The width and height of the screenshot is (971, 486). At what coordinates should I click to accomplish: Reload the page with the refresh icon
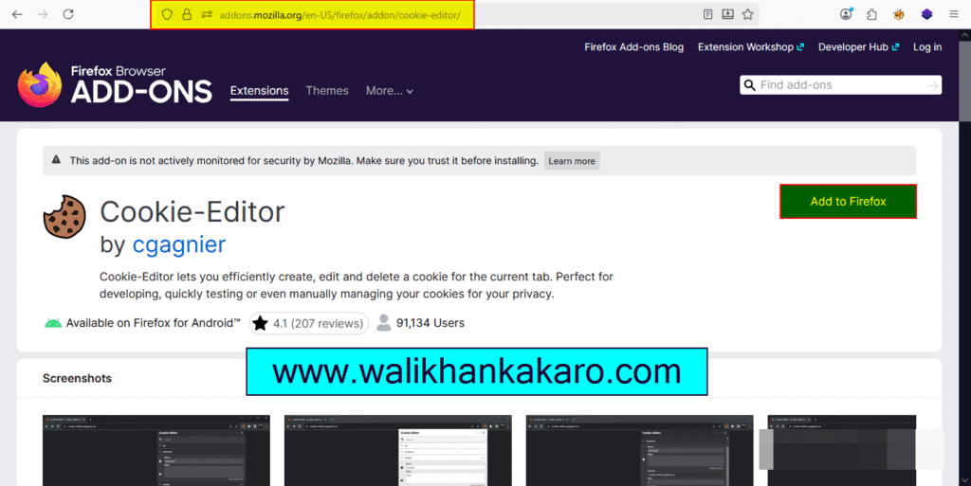click(x=68, y=14)
